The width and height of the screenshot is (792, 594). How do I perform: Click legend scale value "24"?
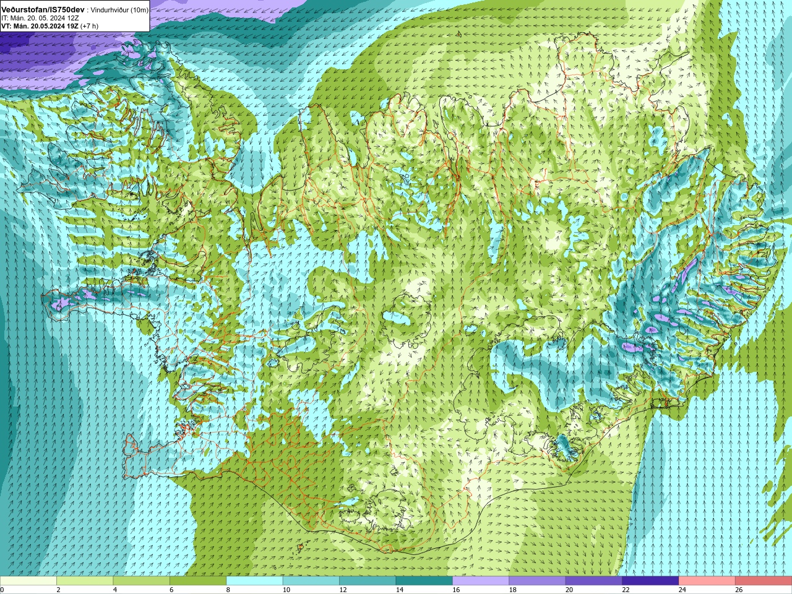[x=682, y=590]
